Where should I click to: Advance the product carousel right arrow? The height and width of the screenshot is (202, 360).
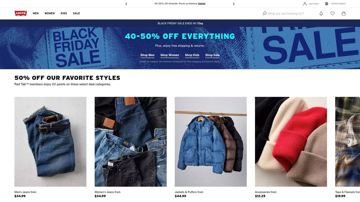(349, 142)
